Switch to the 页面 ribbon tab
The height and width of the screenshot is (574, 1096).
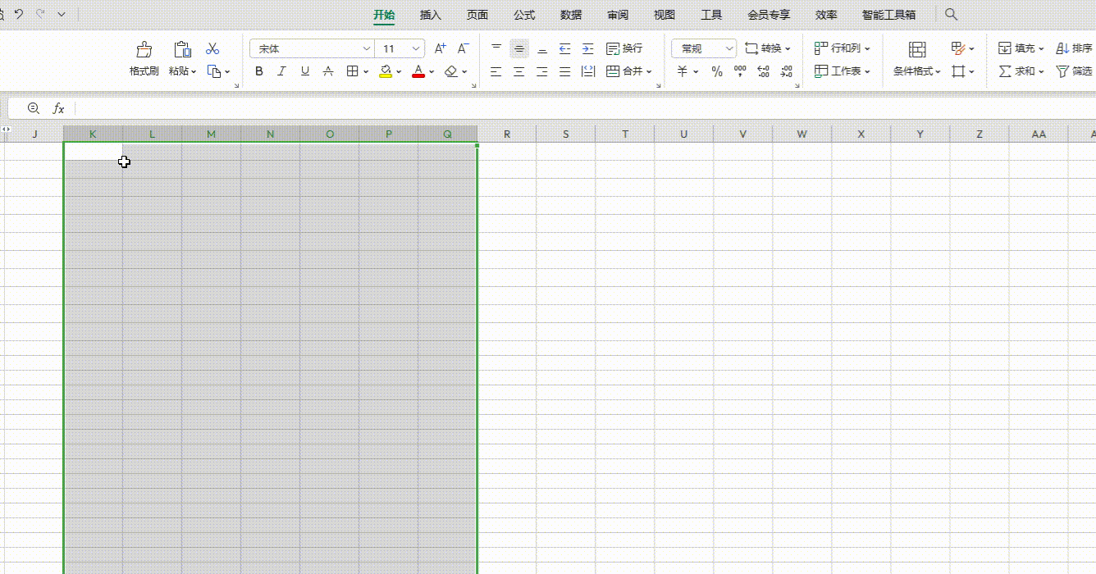tap(477, 15)
